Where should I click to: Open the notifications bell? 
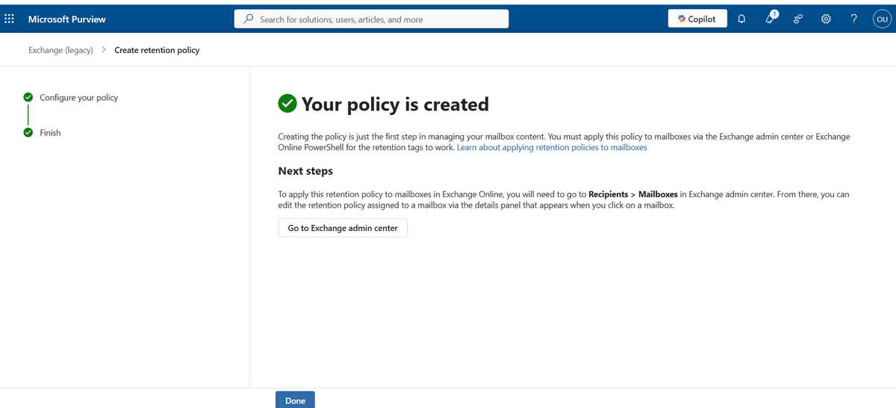point(741,19)
